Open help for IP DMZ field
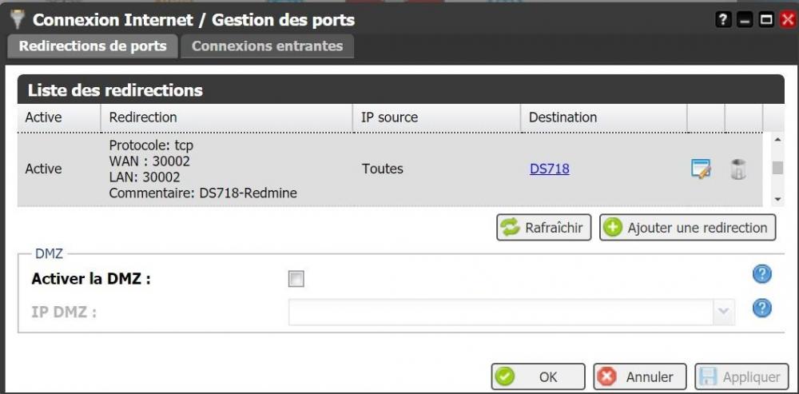 pos(762,308)
